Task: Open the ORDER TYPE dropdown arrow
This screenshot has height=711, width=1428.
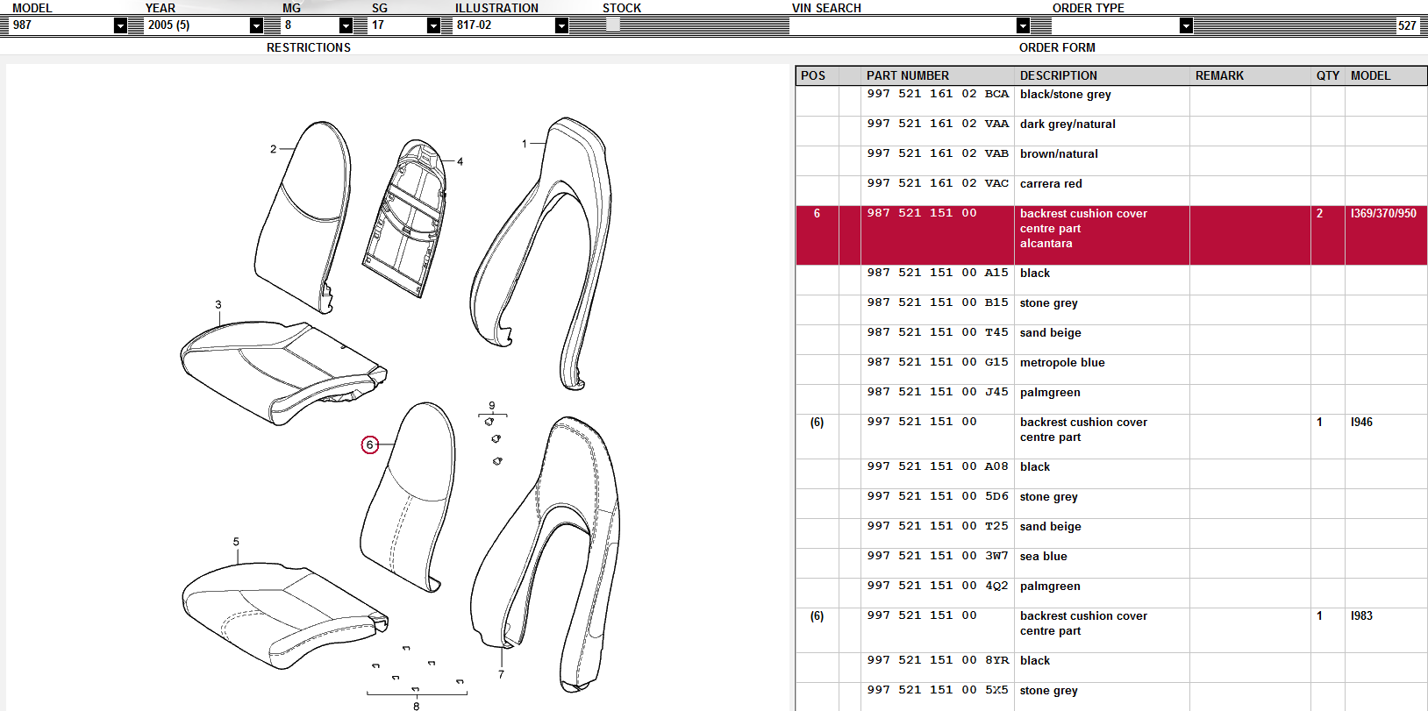Action: 1186,25
